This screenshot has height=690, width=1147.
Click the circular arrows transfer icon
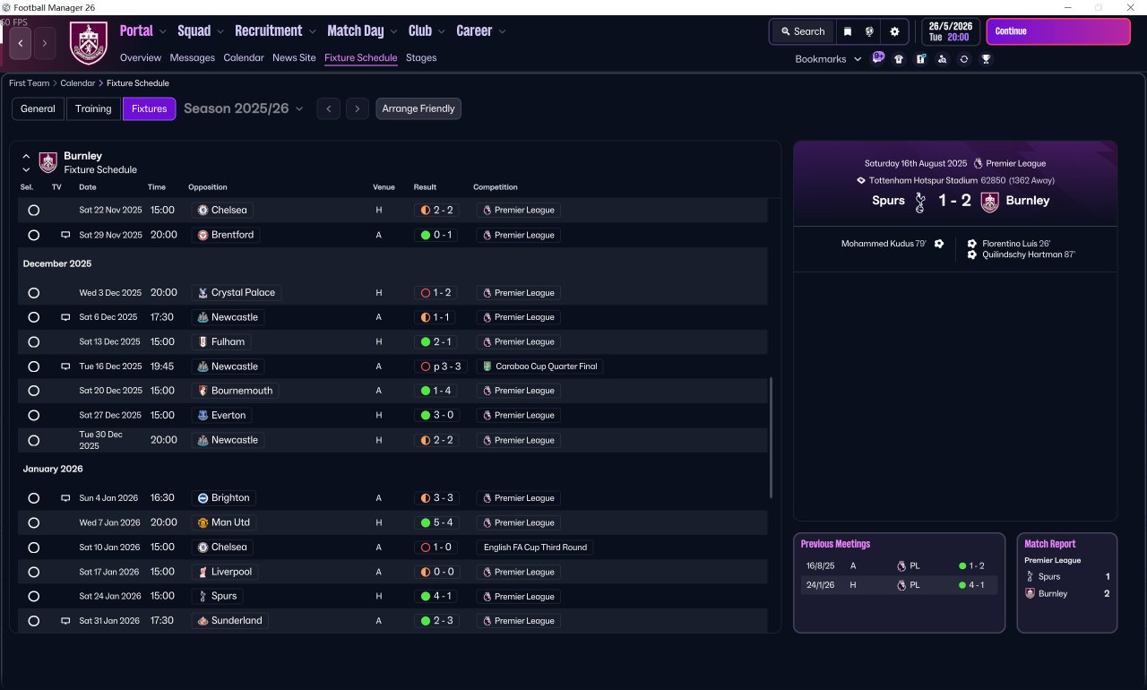(x=964, y=59)
